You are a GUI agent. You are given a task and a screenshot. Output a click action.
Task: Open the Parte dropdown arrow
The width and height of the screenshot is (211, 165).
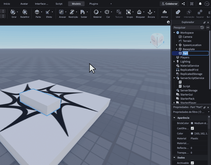tap(41, 12)
